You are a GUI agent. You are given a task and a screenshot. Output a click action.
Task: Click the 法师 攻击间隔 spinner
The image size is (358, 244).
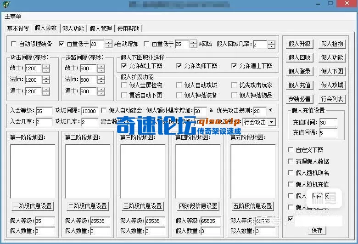[x=46, y=80]
